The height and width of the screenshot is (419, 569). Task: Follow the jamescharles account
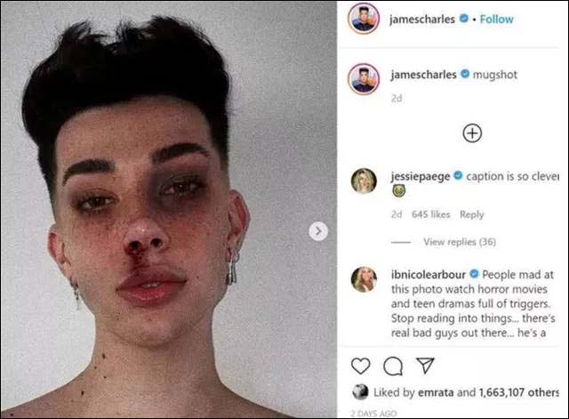pos(496,19)
